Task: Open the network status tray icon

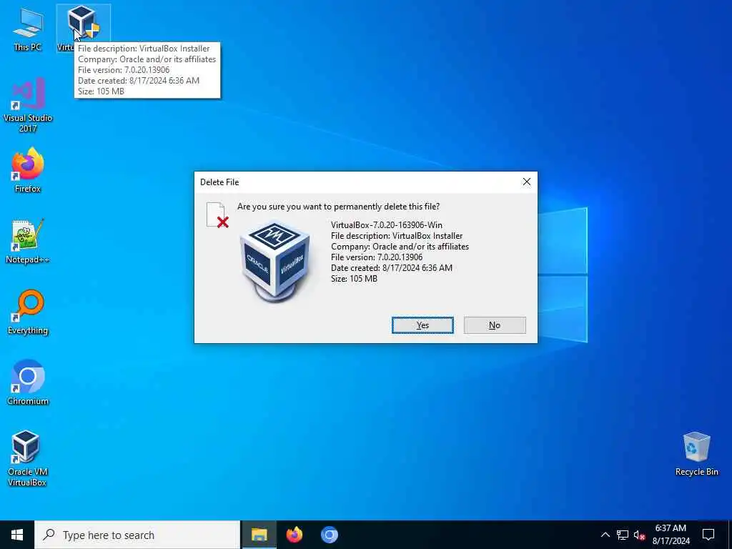Action: click(623, 535)
